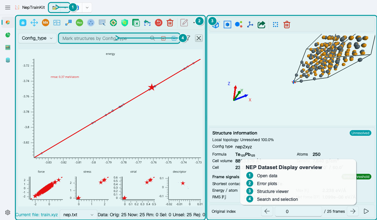Click the original index field showing 0
This screenshot has width=377, height=220.
click(x=298, y=212)
